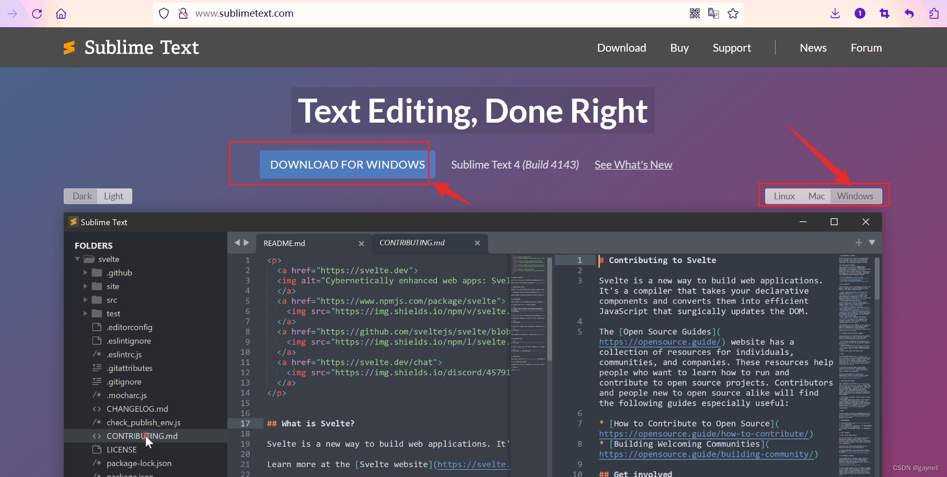This screenshot has width=947, height=477.
Task: Minimize the demo Sublime Text window
Action: point(803,222)
